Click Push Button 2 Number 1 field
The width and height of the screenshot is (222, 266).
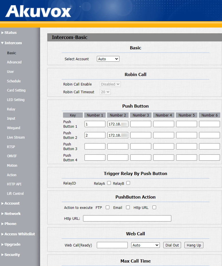(95, 135)
